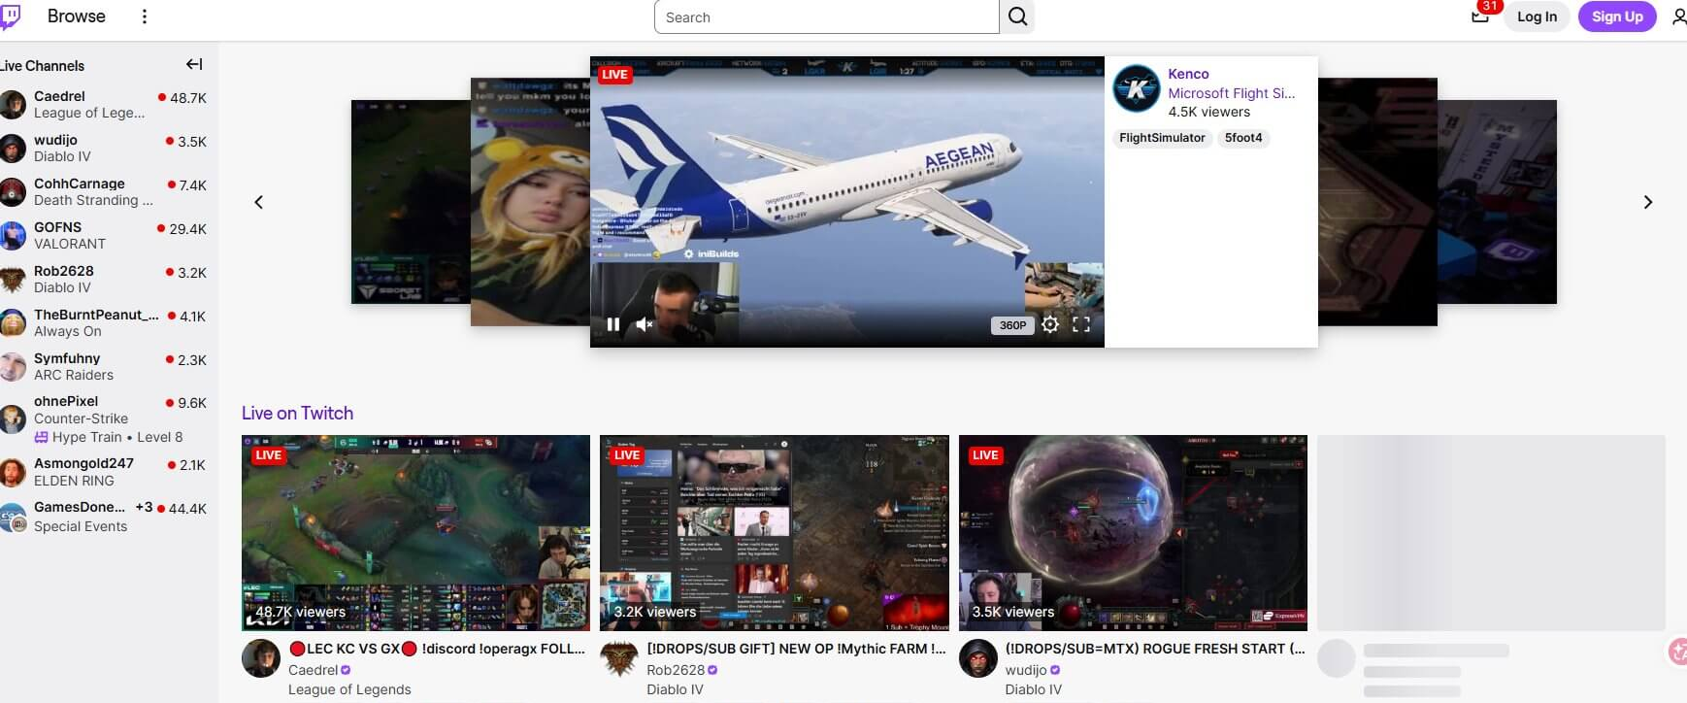The height and width of the screenshot is (703, 1687).
Task: Click the Sign Up button
Action: (x=1617, y=17)
